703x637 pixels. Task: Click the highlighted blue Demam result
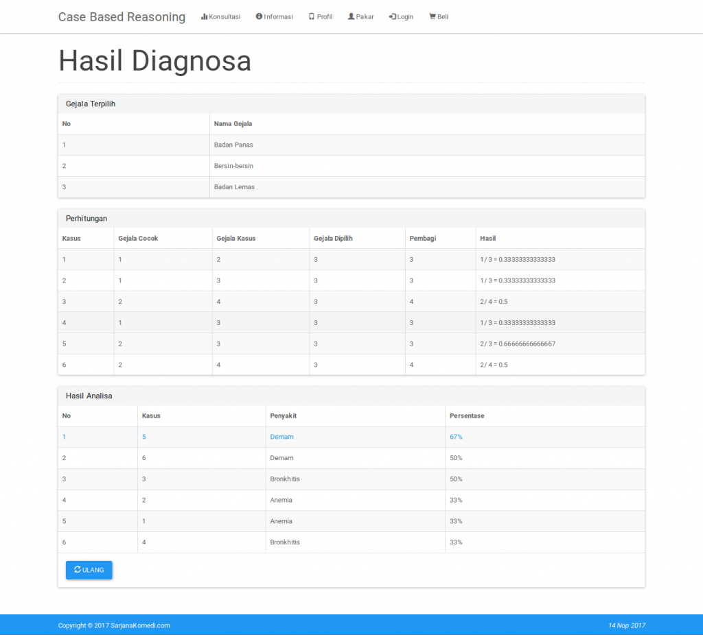pos(281,437)
